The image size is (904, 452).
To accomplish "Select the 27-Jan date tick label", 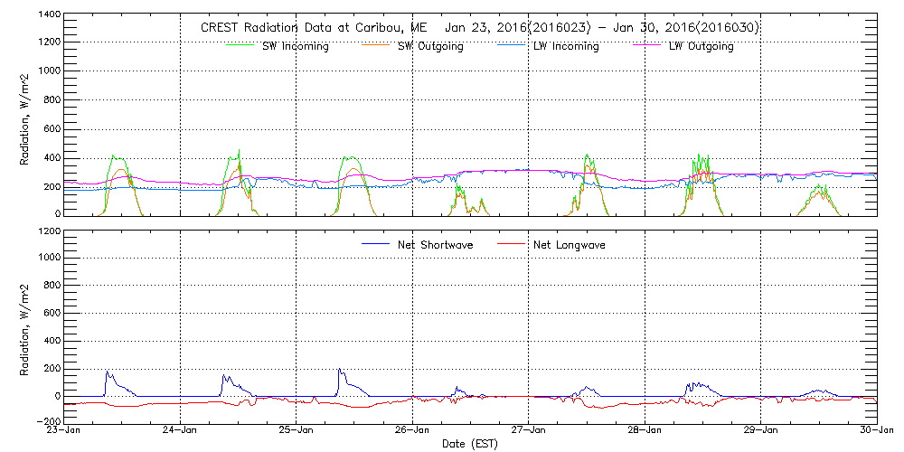I will click(x=529, y=430).
